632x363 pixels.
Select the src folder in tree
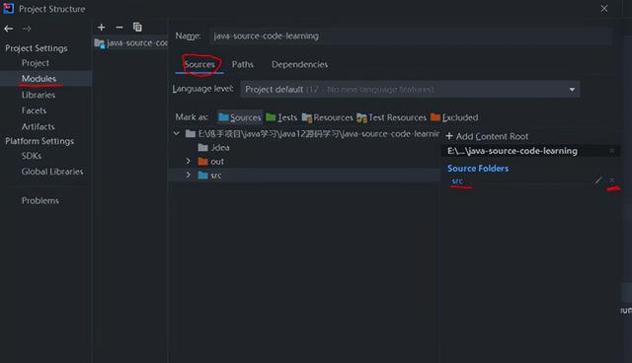point(304,176)
